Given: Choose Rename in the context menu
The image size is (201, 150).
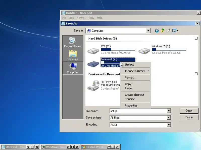Looking at the screenshot, I should (x=135, y=99).
